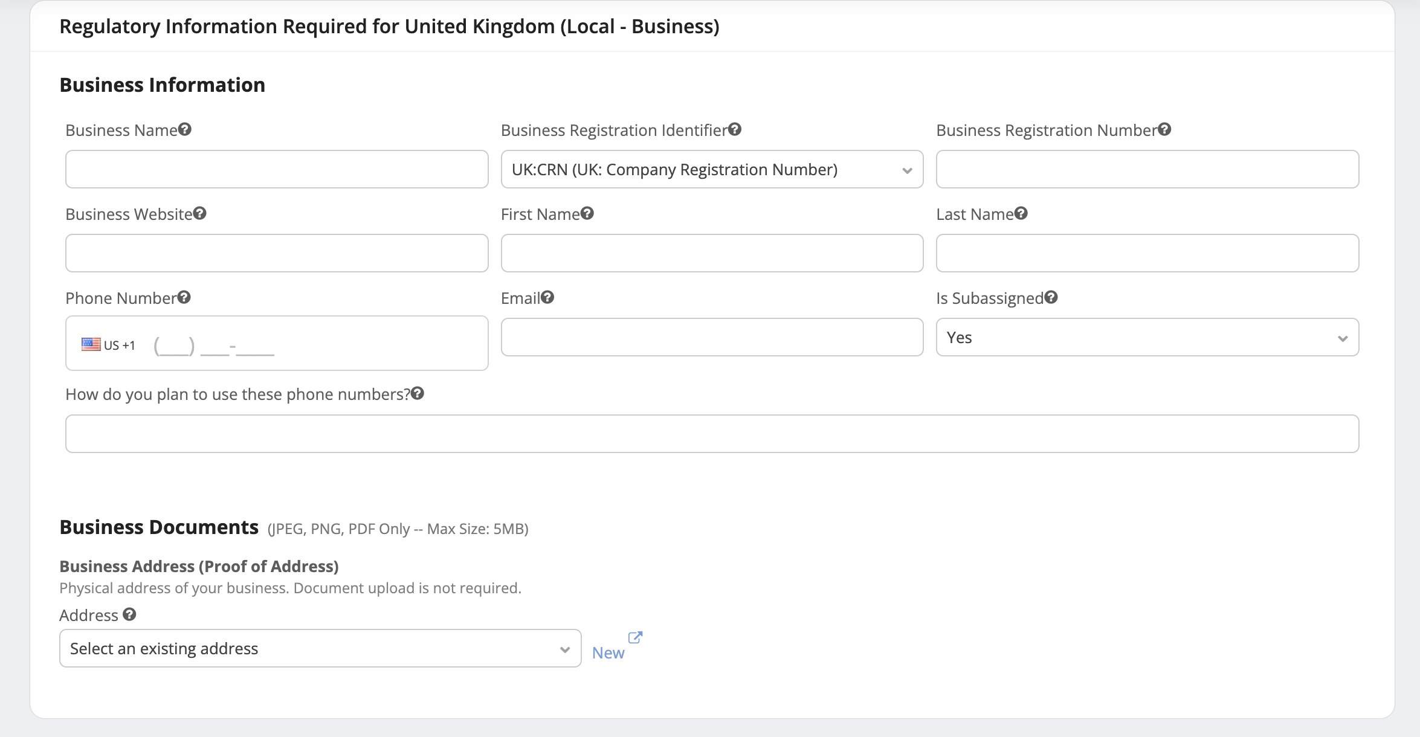Click help icon next to Business Name
This screenshot has height=737, width=1420.
(x=185, y=129)
